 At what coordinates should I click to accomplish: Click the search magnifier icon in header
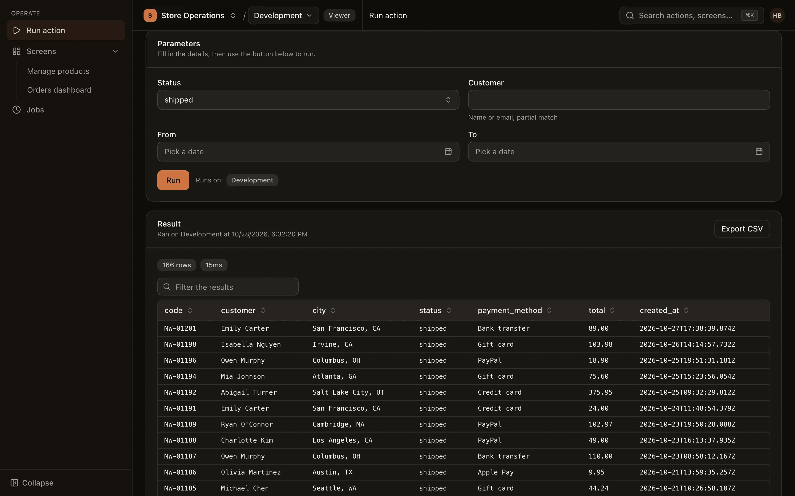pos(630,15)
